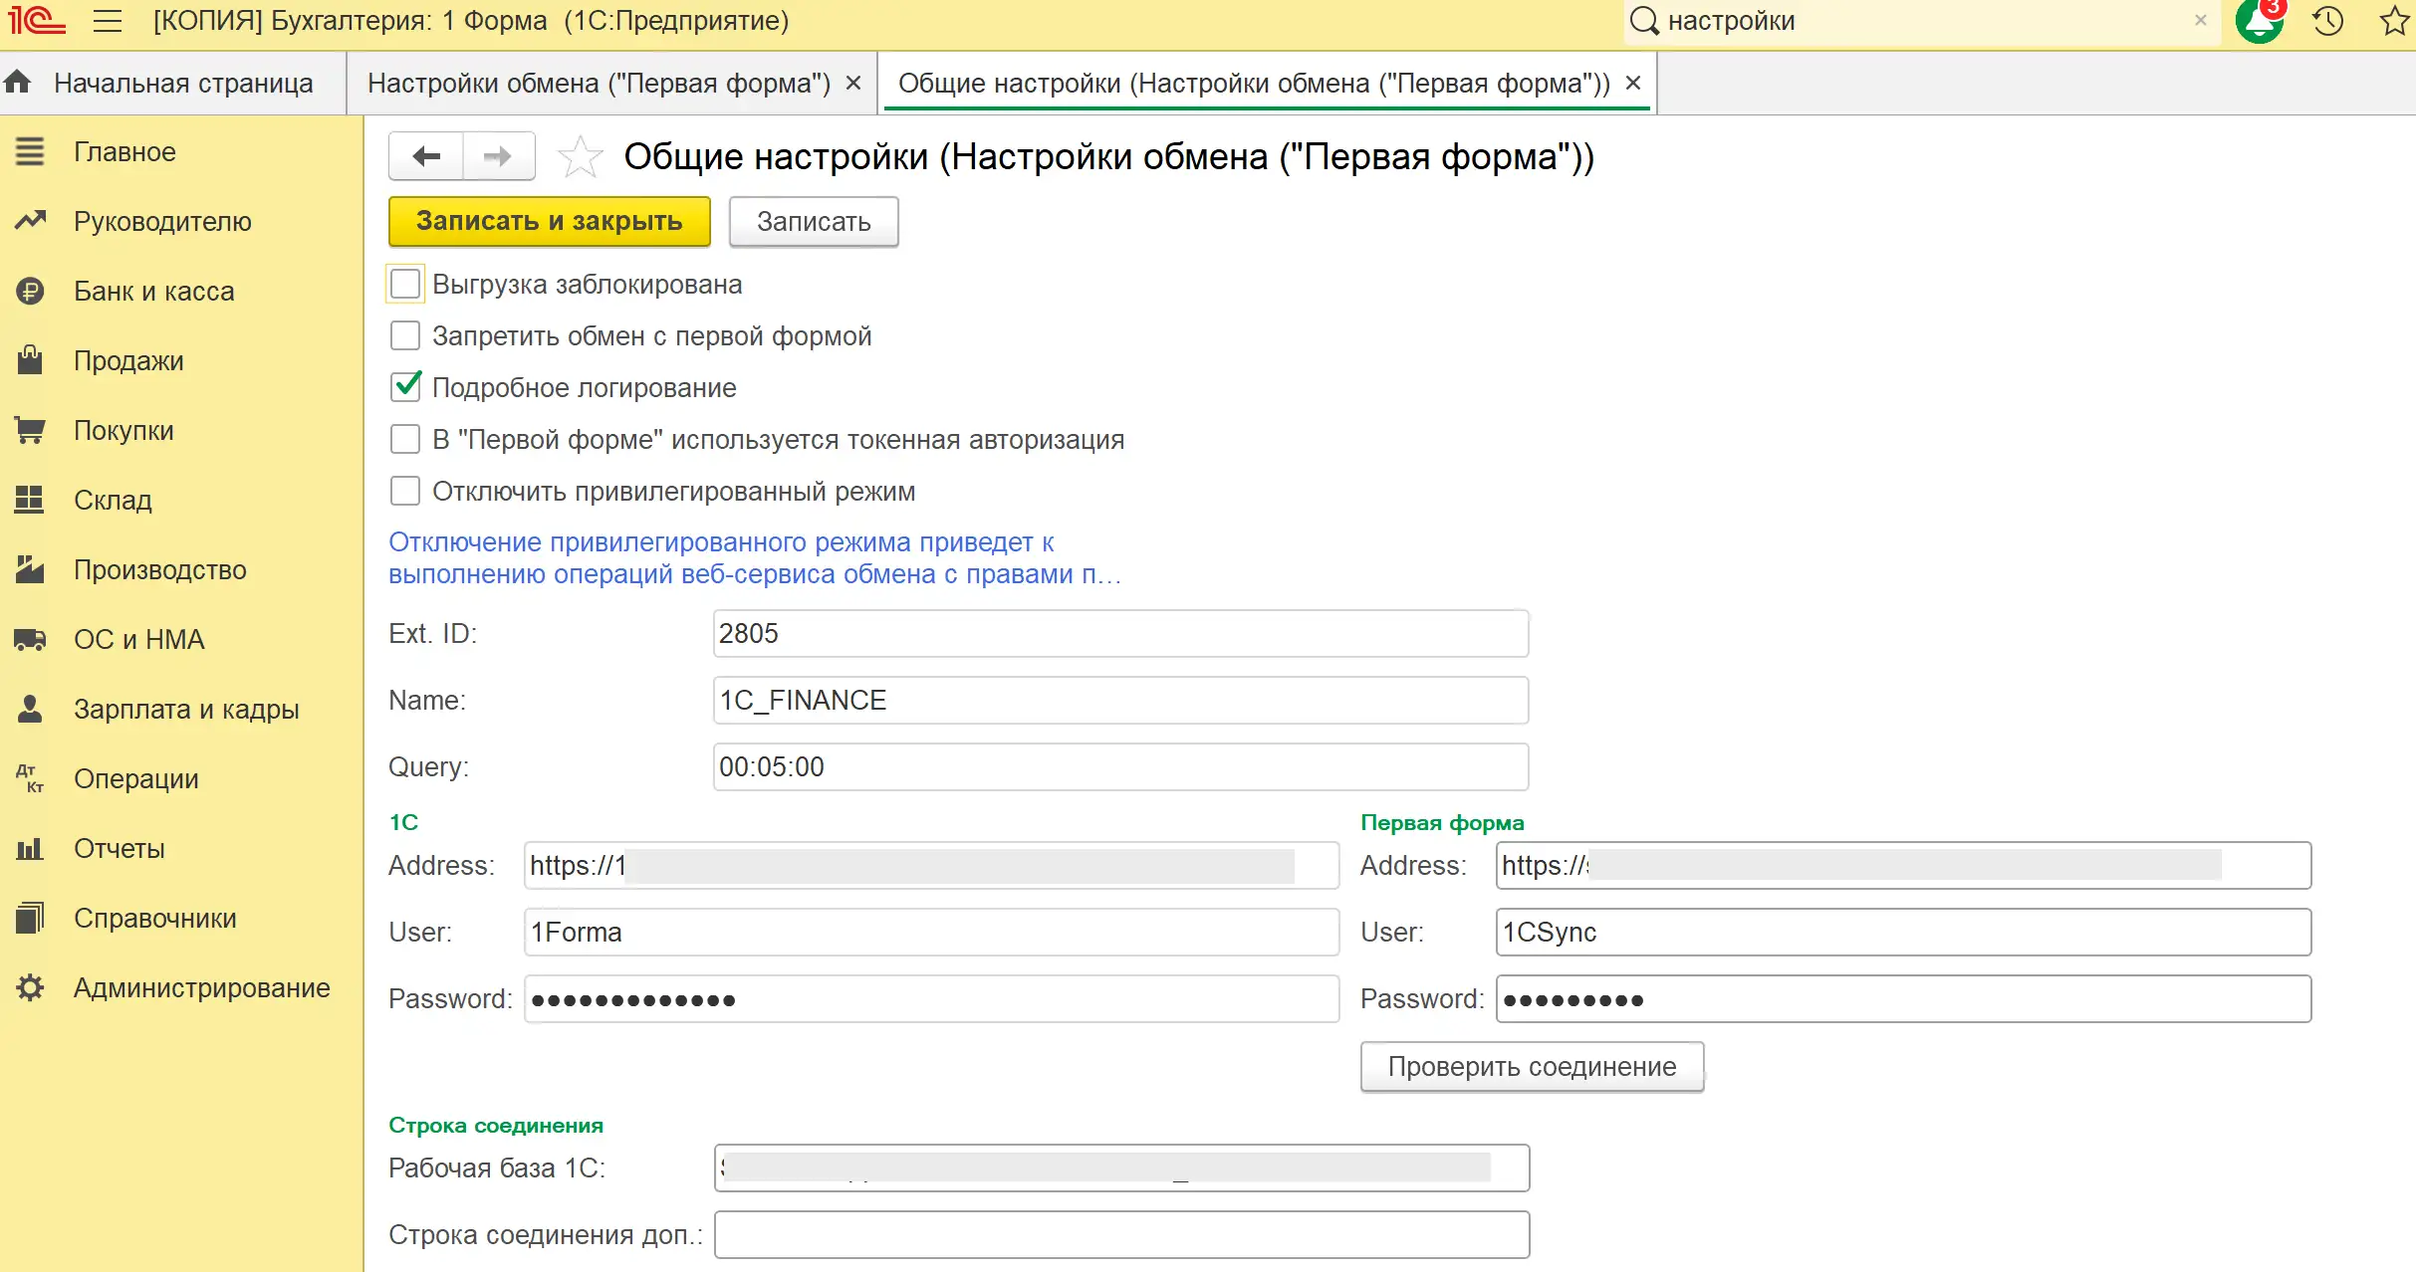The height and width of the screenshot is (1272, 2416).
Task: Close the Общие настройки tab
Action: [x=1633, y=83]
